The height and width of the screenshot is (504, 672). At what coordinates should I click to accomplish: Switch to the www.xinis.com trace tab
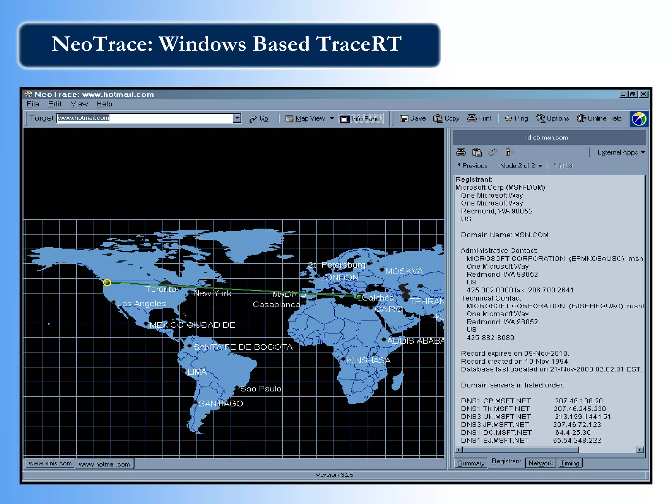[50, 463]
